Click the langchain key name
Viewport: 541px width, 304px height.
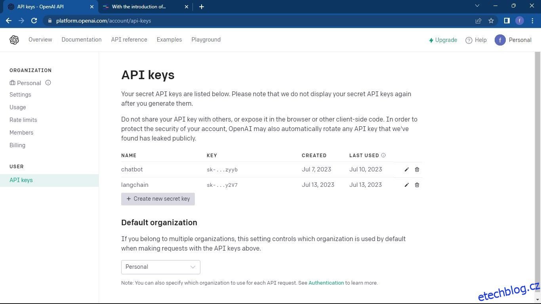135,185
